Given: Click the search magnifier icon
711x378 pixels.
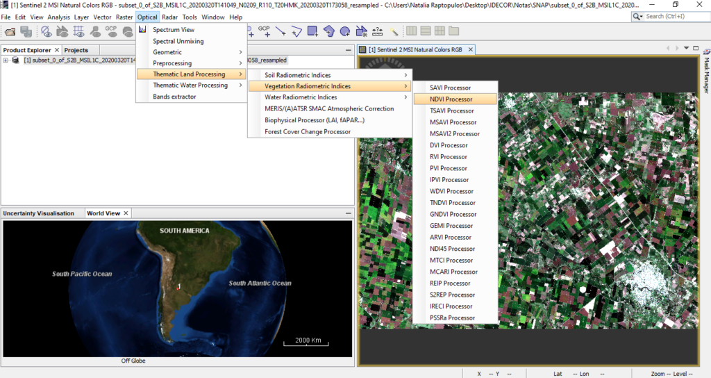Looking at the screenshot, I should [637, 17].
